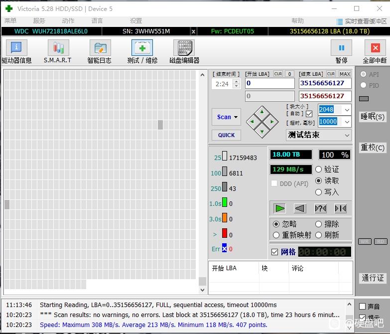Click CUR button beside start LBA
The image size is (390, 334).
tap(278, 74)
